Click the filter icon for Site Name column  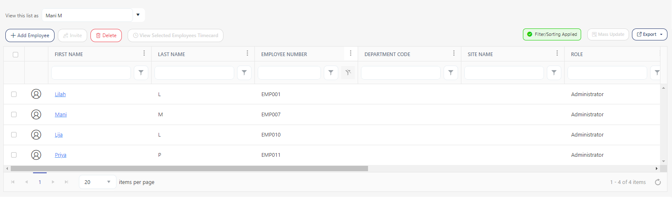point(554,73)
